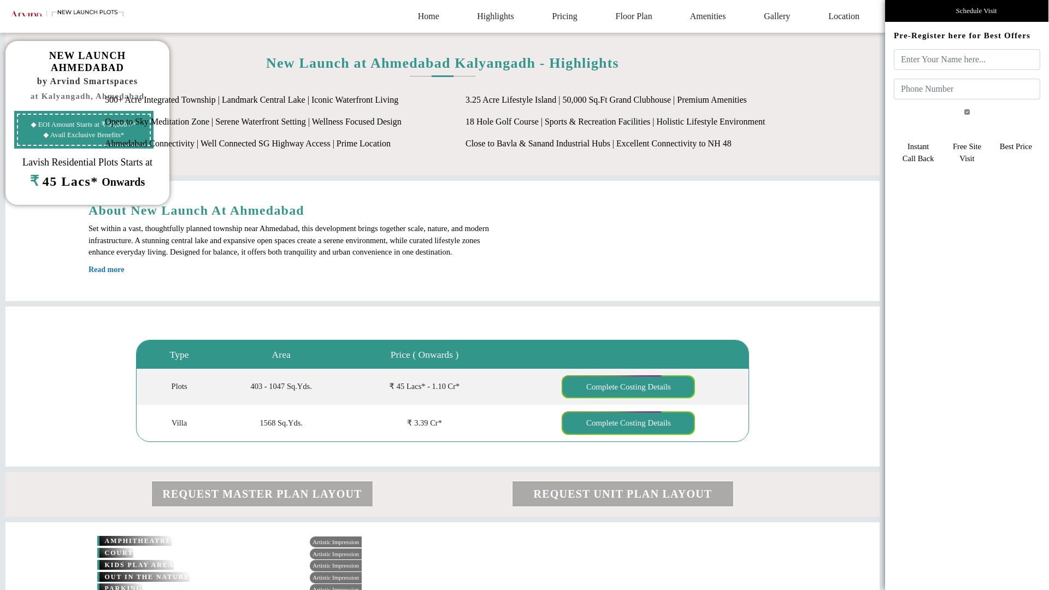Open Complete Costing Details for Villa
Screen dimensions: 1049x590
point(628,423)
